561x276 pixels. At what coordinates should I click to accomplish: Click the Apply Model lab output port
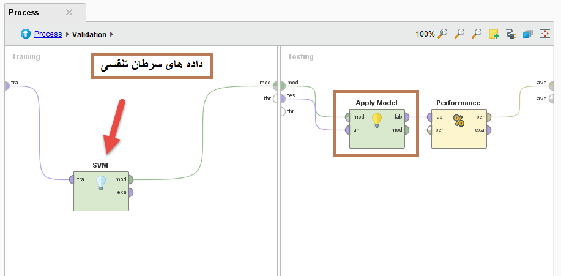pyautogui.click(x=406, y=117)
